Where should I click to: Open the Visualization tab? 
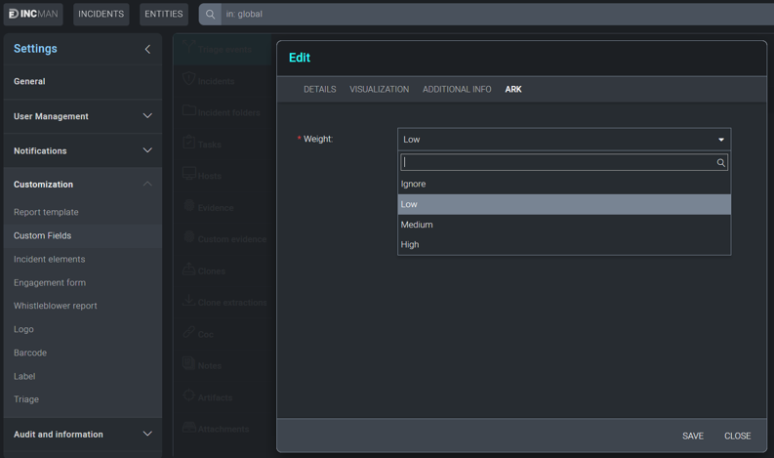[379, 90]
